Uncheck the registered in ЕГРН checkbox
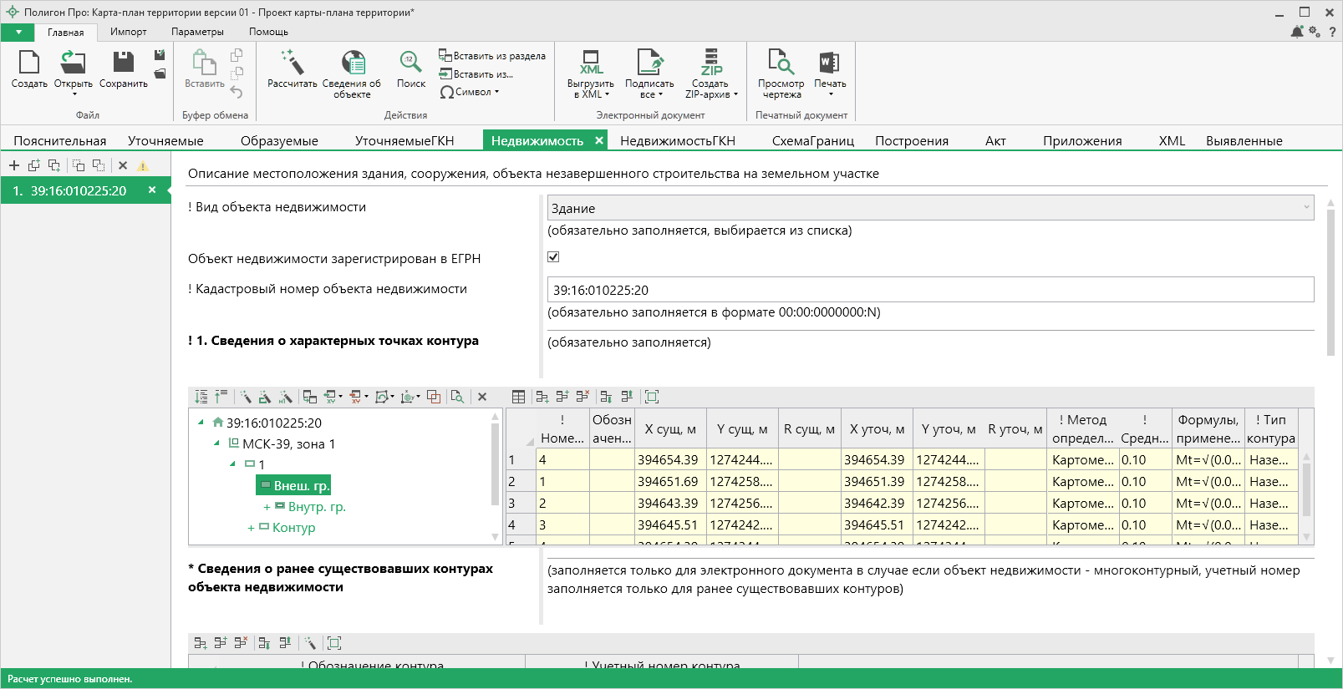The width and height of the screenshot is (1343, 689). (553, 257)
